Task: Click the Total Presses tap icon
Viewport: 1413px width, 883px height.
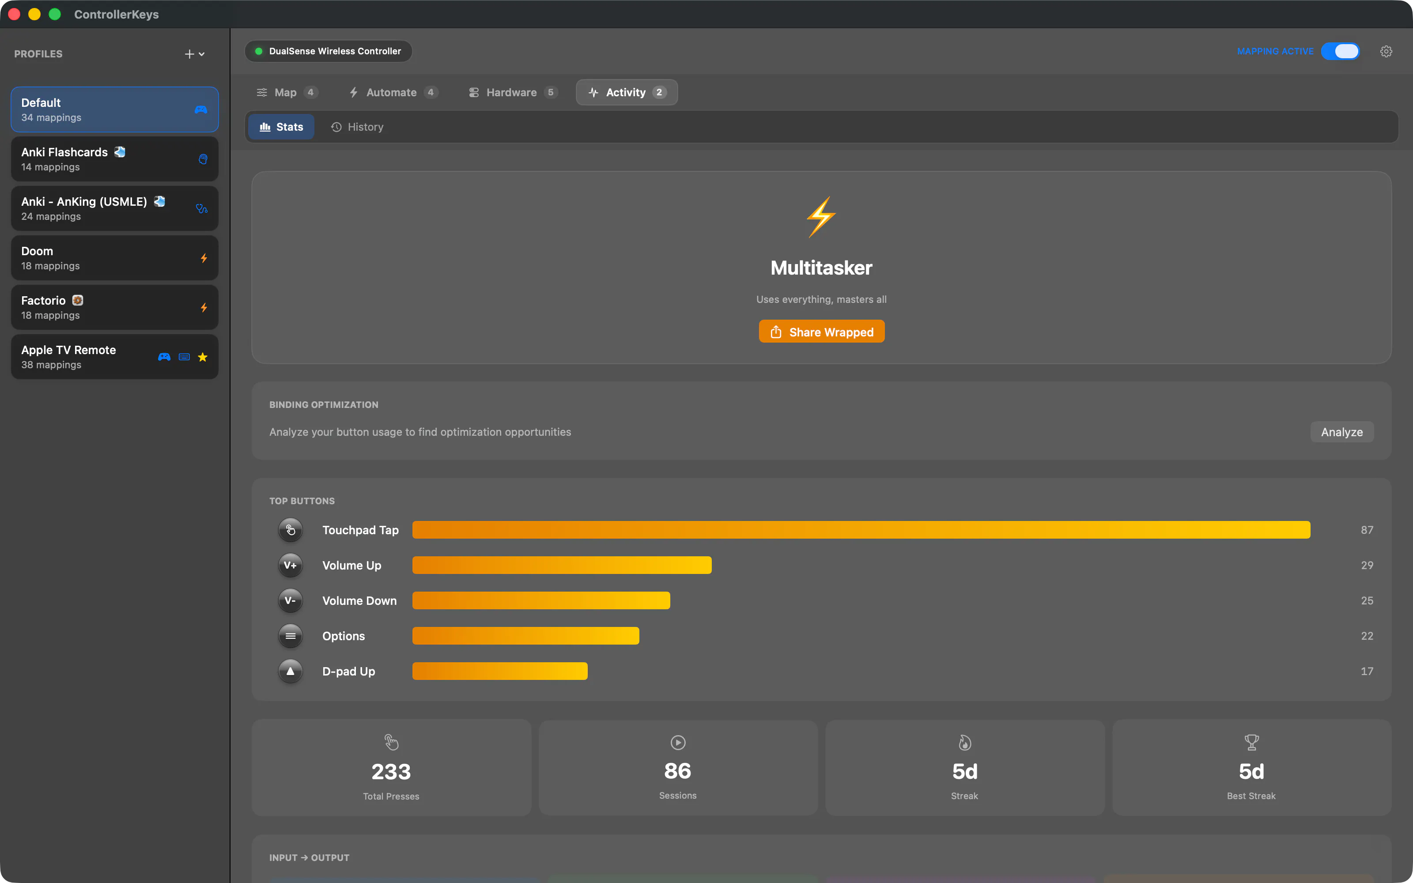Action: click(391, 742)
